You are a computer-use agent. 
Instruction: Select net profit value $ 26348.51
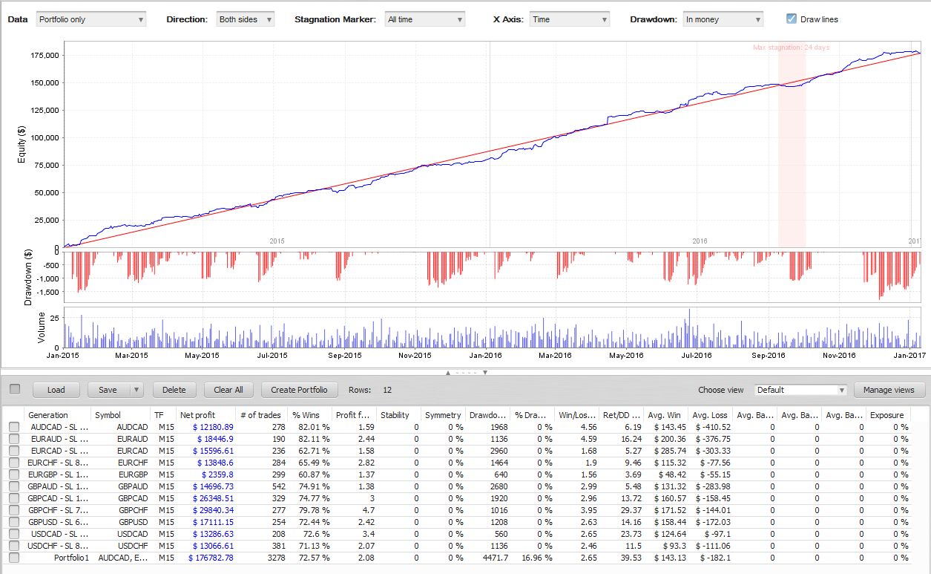coord(213,498)
